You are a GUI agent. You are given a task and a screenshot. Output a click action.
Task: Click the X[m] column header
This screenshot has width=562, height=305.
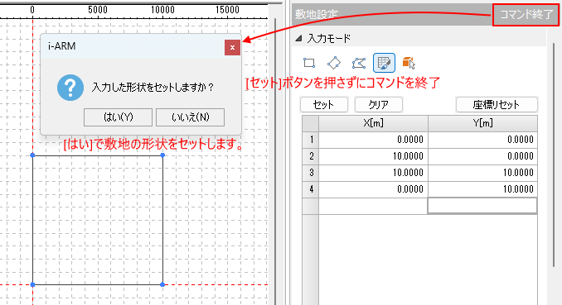(373, 123)
